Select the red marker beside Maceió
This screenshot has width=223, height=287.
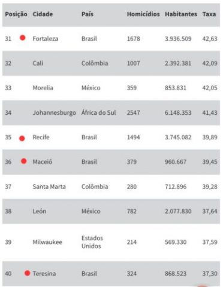pyautogui.click(x=24, y=161)
